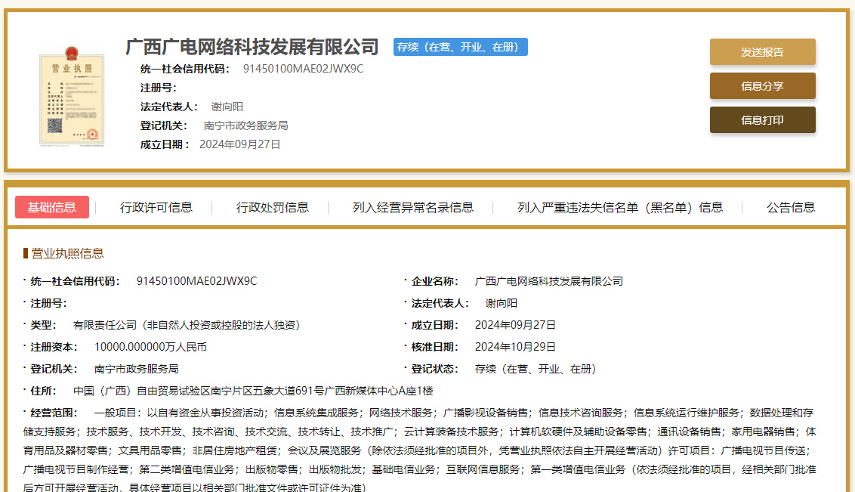Open the business license thumbnail image
Screen dimensions: 855x492
(x=72, y=97)
